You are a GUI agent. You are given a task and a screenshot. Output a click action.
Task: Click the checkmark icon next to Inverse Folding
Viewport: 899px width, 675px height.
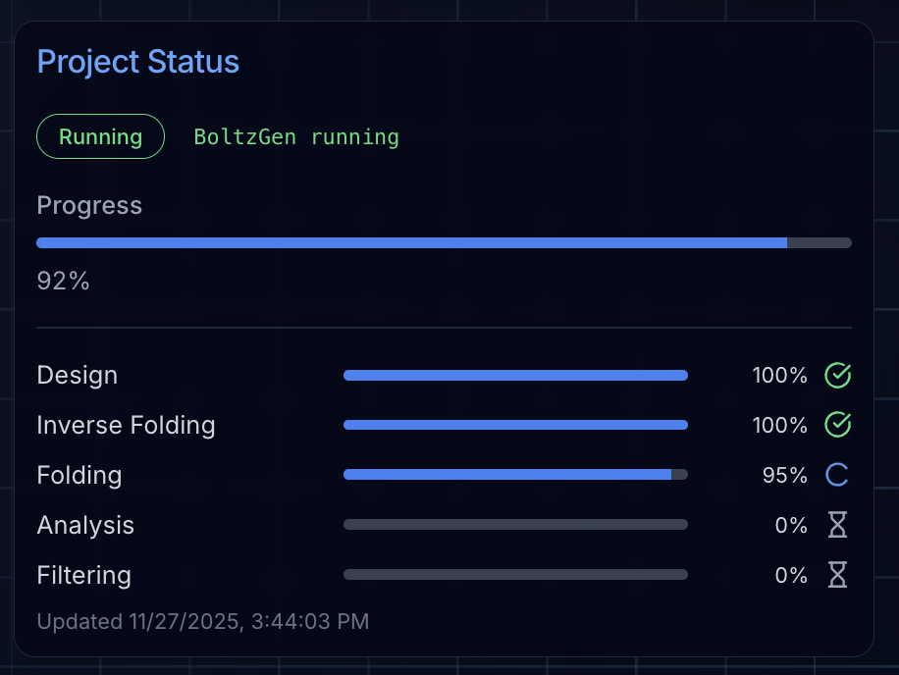coord(837,425)
